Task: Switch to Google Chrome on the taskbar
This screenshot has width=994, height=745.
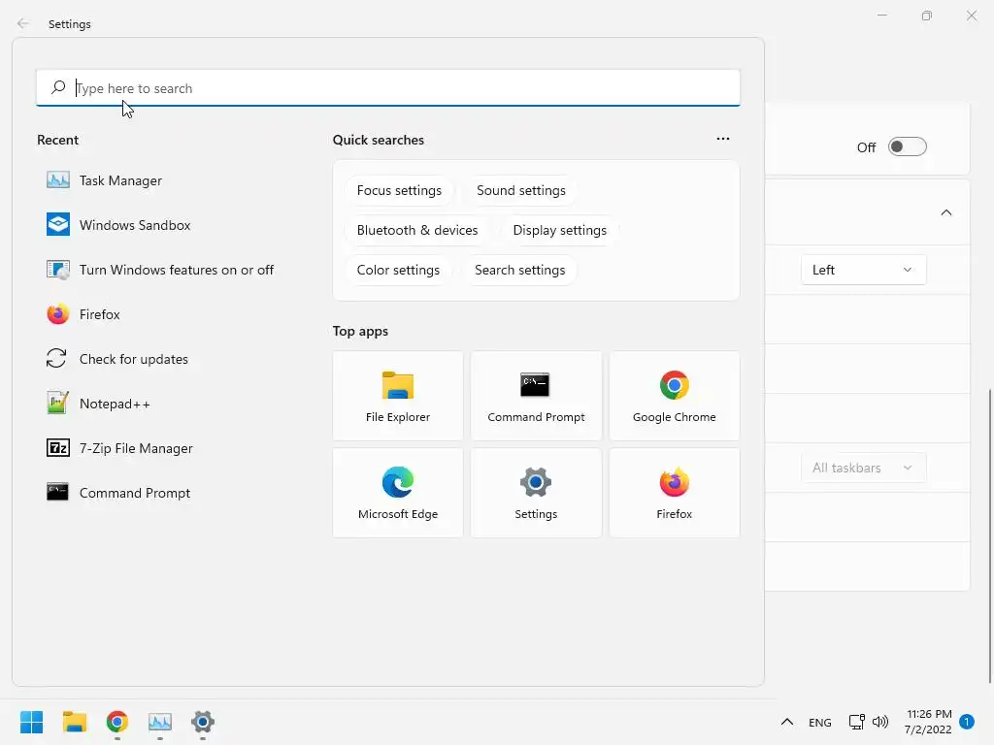Action: [x=117, y=722]
